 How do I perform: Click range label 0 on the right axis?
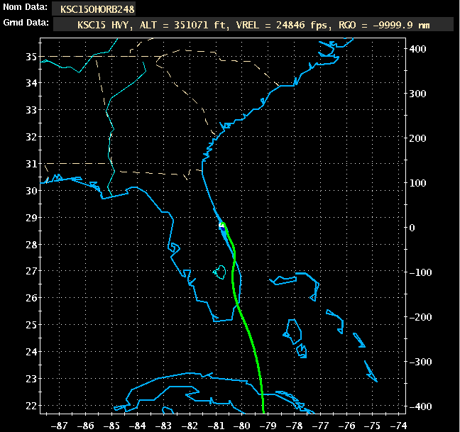tap(412, 228)
